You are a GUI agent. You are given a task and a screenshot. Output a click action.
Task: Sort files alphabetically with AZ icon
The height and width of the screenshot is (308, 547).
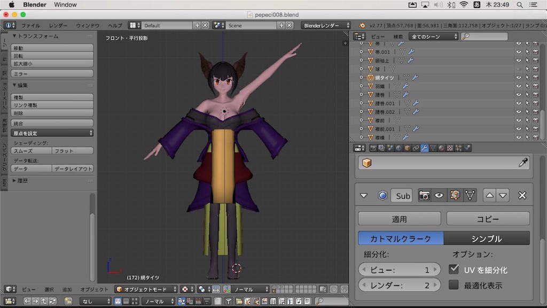pos(182,301)
